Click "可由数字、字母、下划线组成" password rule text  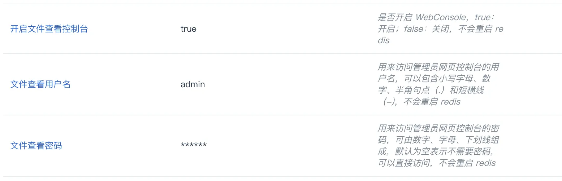(438, 146)
